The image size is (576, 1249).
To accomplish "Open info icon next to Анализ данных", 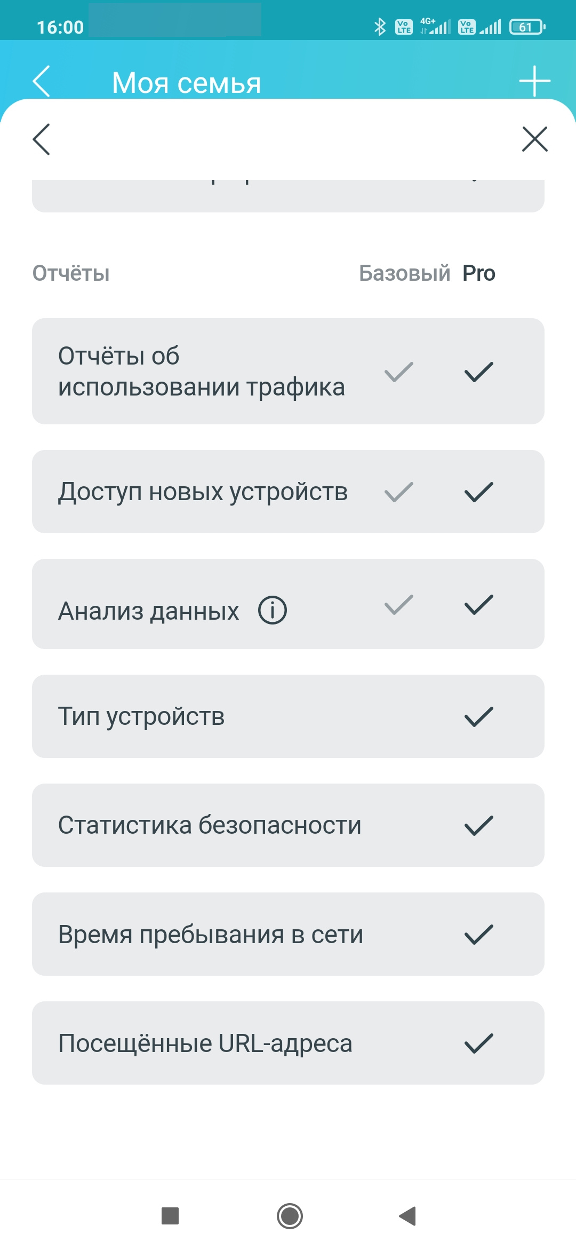I will 273,610.
